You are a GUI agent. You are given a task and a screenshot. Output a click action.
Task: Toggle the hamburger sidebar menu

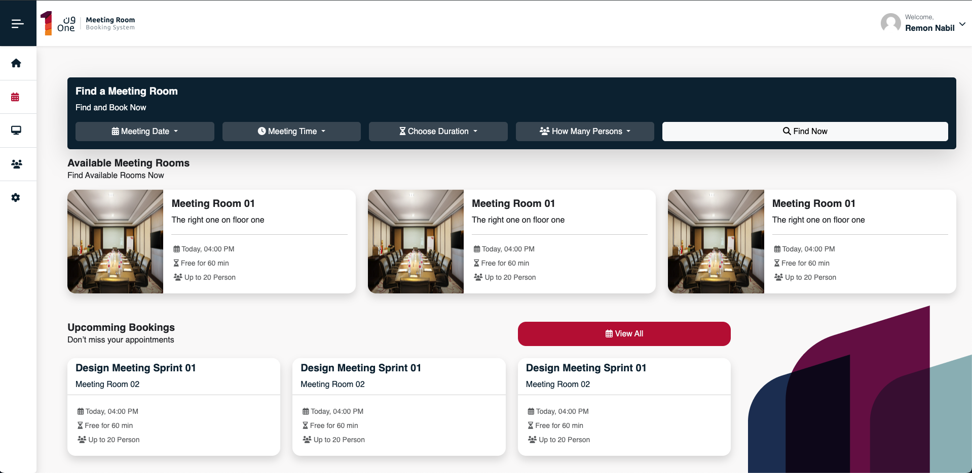click(18, 23)
